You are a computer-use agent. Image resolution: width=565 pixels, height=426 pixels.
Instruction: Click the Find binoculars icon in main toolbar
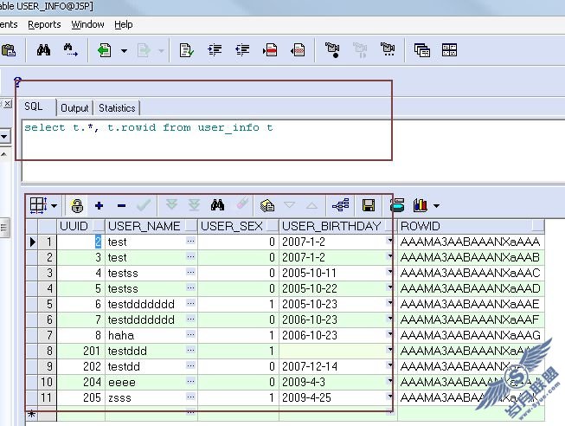pyautogui.click(x=43, y=49)
